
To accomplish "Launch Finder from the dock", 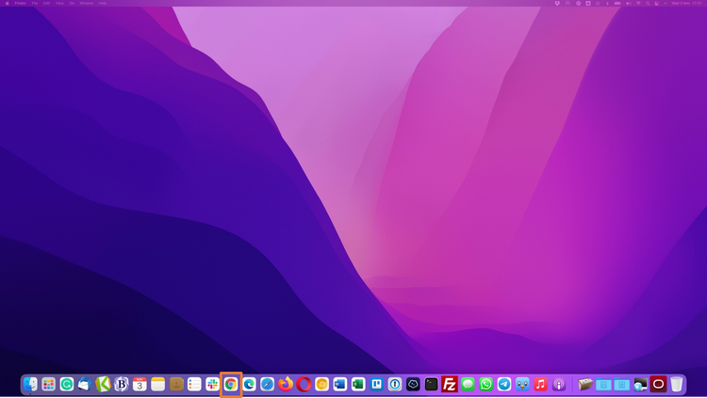I will pos(30,384).
